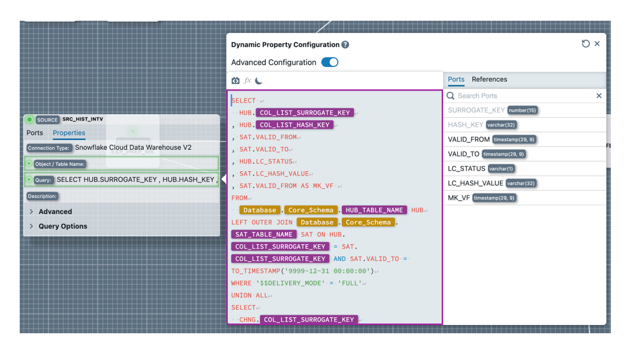Select the VALID_FROM port in the list
This screenshot has width=631, height=354.
pyautogui.click(x=469, y=139)
